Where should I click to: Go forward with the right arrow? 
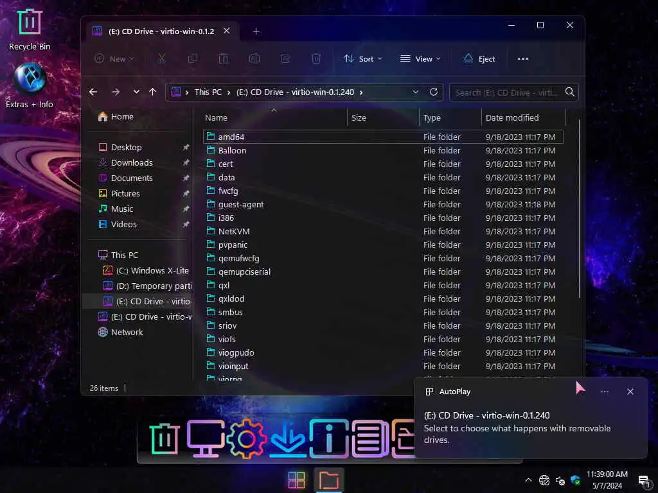pyautogui.click(x=116, y=92)
